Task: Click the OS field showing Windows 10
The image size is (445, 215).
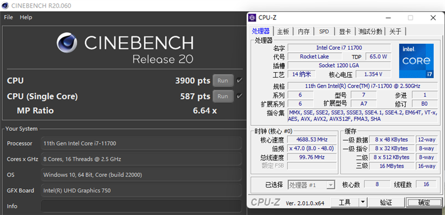Action: pos(141,175)
